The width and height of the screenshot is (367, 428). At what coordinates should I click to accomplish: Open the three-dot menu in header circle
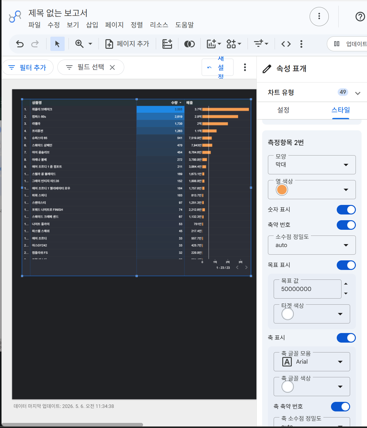pos(319,17)
